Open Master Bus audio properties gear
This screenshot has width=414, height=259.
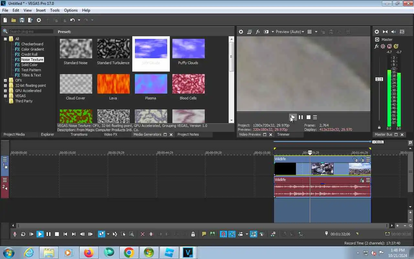coord(377,32)
